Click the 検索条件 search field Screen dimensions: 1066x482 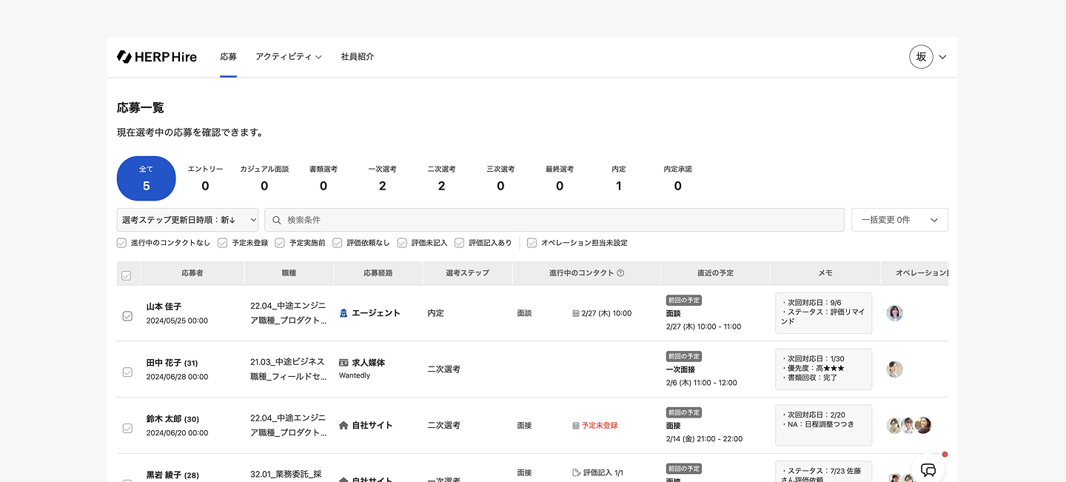(555, 220)
